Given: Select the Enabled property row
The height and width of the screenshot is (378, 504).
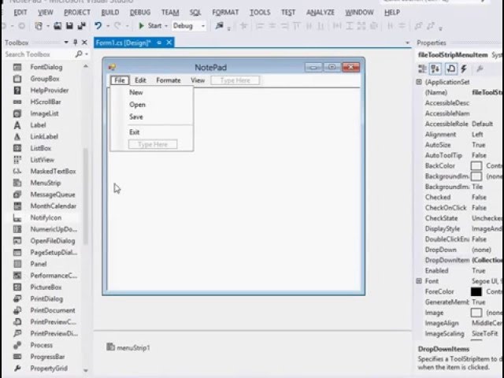Looking at the screenshot, I should pos(460,271).
